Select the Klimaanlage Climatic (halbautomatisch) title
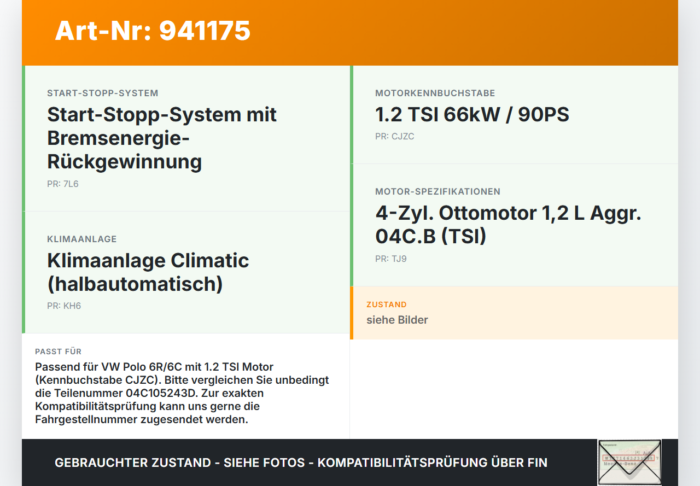This screenshot has height=486, width=700. pos(148,272)
